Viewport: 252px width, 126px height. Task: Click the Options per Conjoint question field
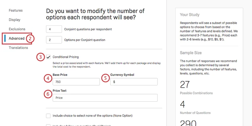tap(54, 40)
